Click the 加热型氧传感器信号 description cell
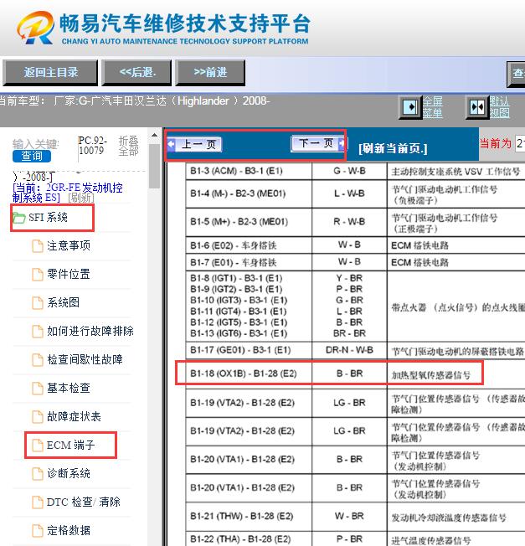 tap(456, 374)
